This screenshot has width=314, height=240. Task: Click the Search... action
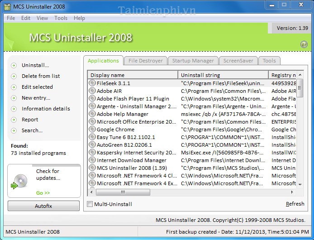[32, 131]
